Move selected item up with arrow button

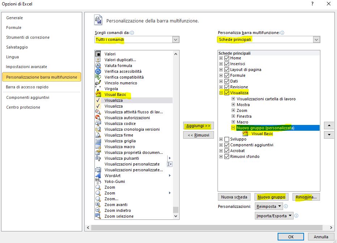329,125
